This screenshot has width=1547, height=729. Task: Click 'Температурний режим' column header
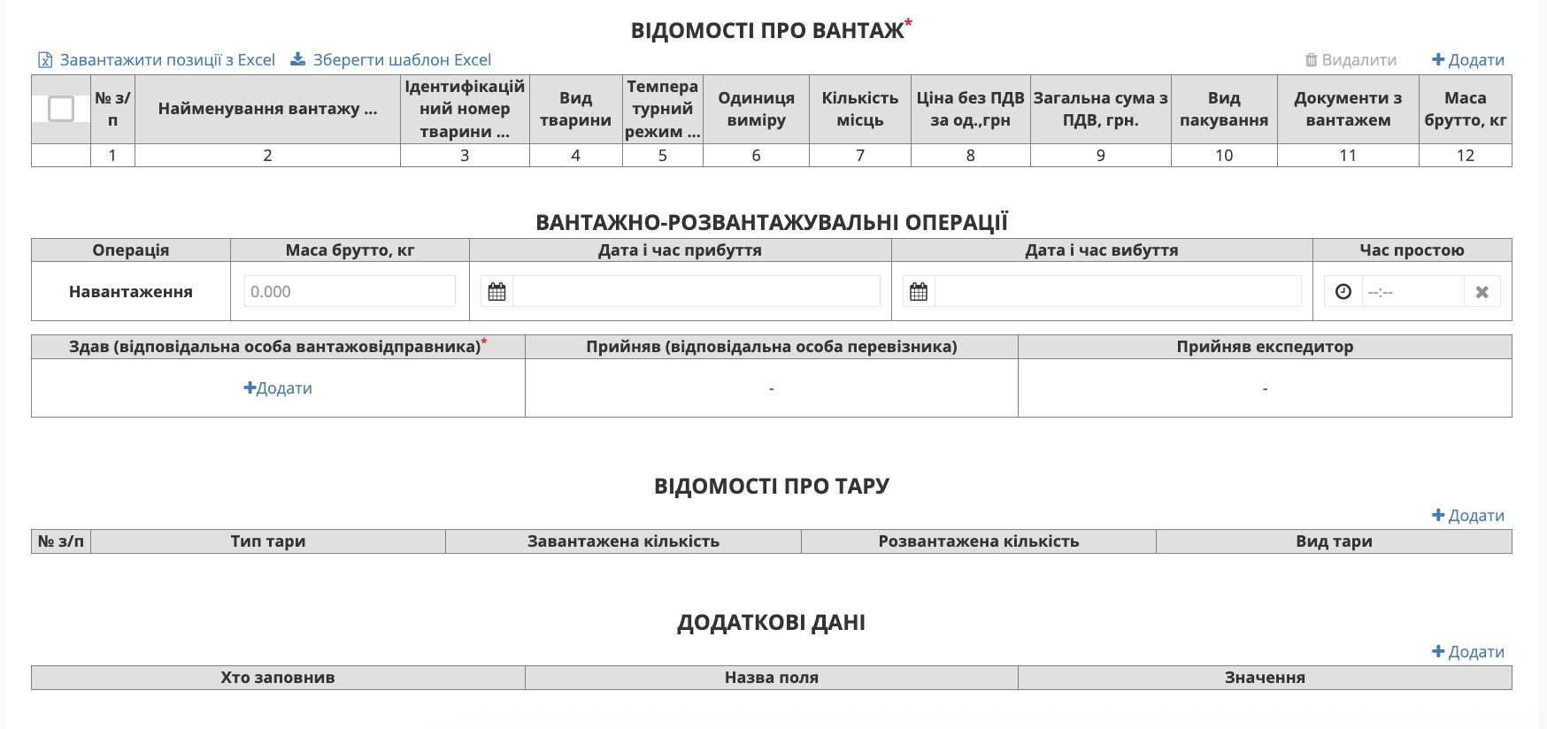point(663,109)
